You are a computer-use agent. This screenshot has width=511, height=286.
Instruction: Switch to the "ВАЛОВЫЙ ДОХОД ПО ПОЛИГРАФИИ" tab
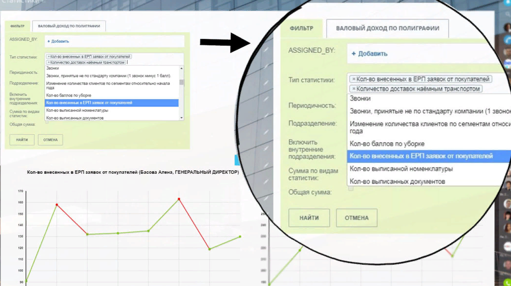(x=68, y=26)
